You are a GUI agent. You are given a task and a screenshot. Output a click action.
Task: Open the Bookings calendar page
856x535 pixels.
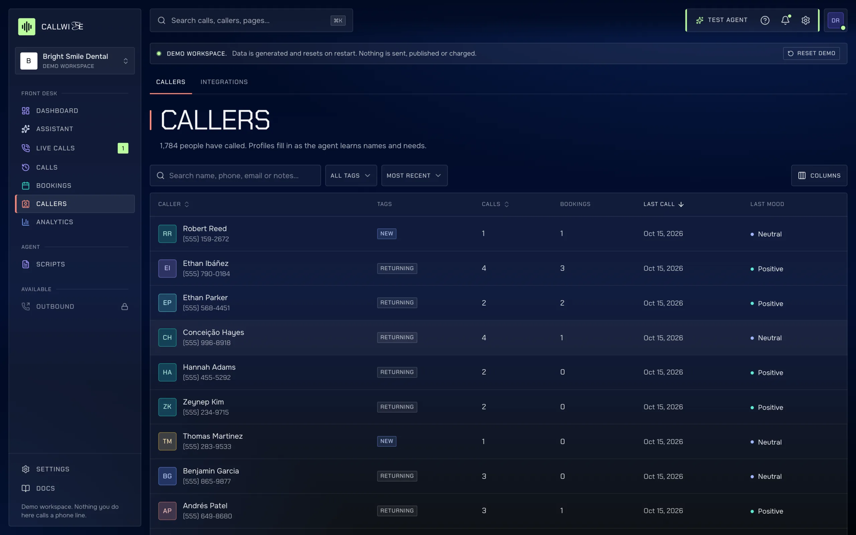coord(75,185)
